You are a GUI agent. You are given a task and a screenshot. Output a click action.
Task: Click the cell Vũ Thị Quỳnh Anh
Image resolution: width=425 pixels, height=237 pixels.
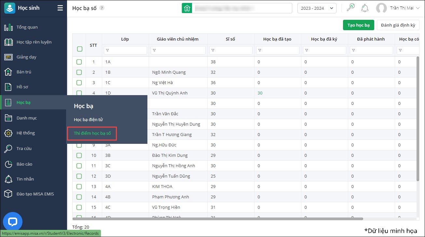pos(170,93)
